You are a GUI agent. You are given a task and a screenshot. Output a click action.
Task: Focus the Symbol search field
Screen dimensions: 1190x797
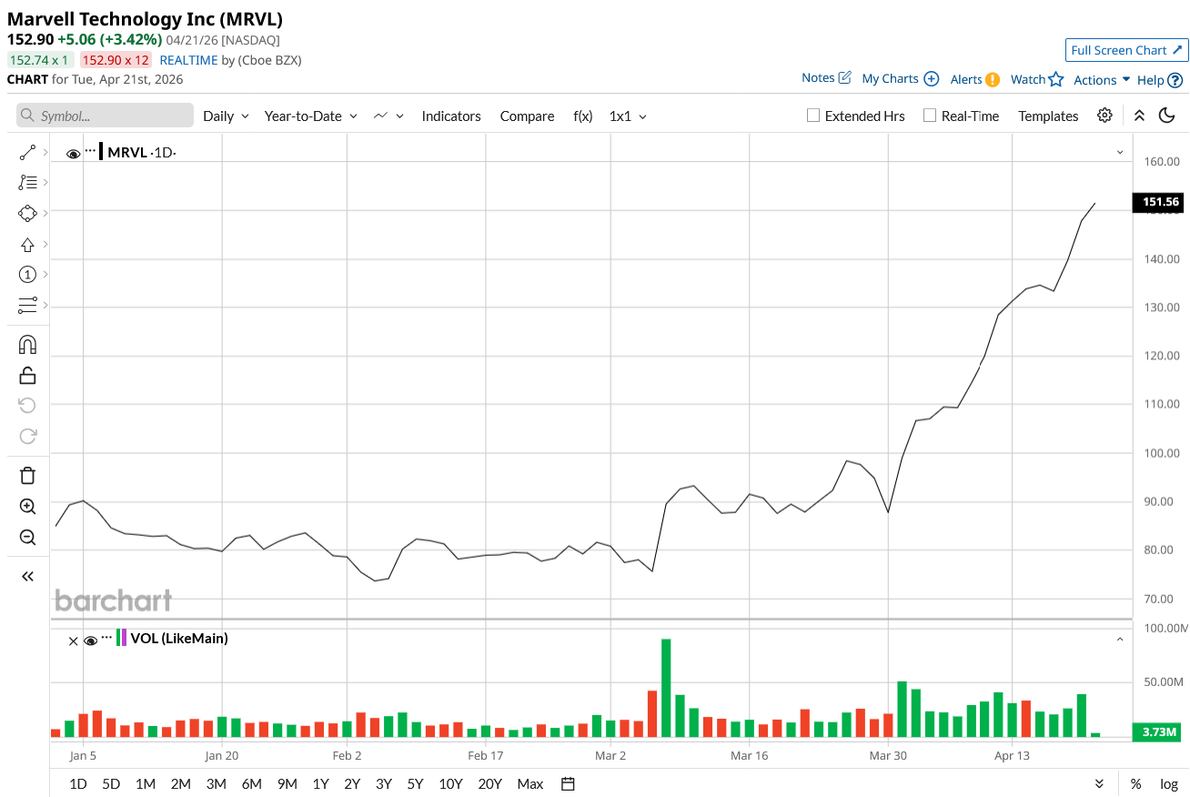[x=105, y=116]
